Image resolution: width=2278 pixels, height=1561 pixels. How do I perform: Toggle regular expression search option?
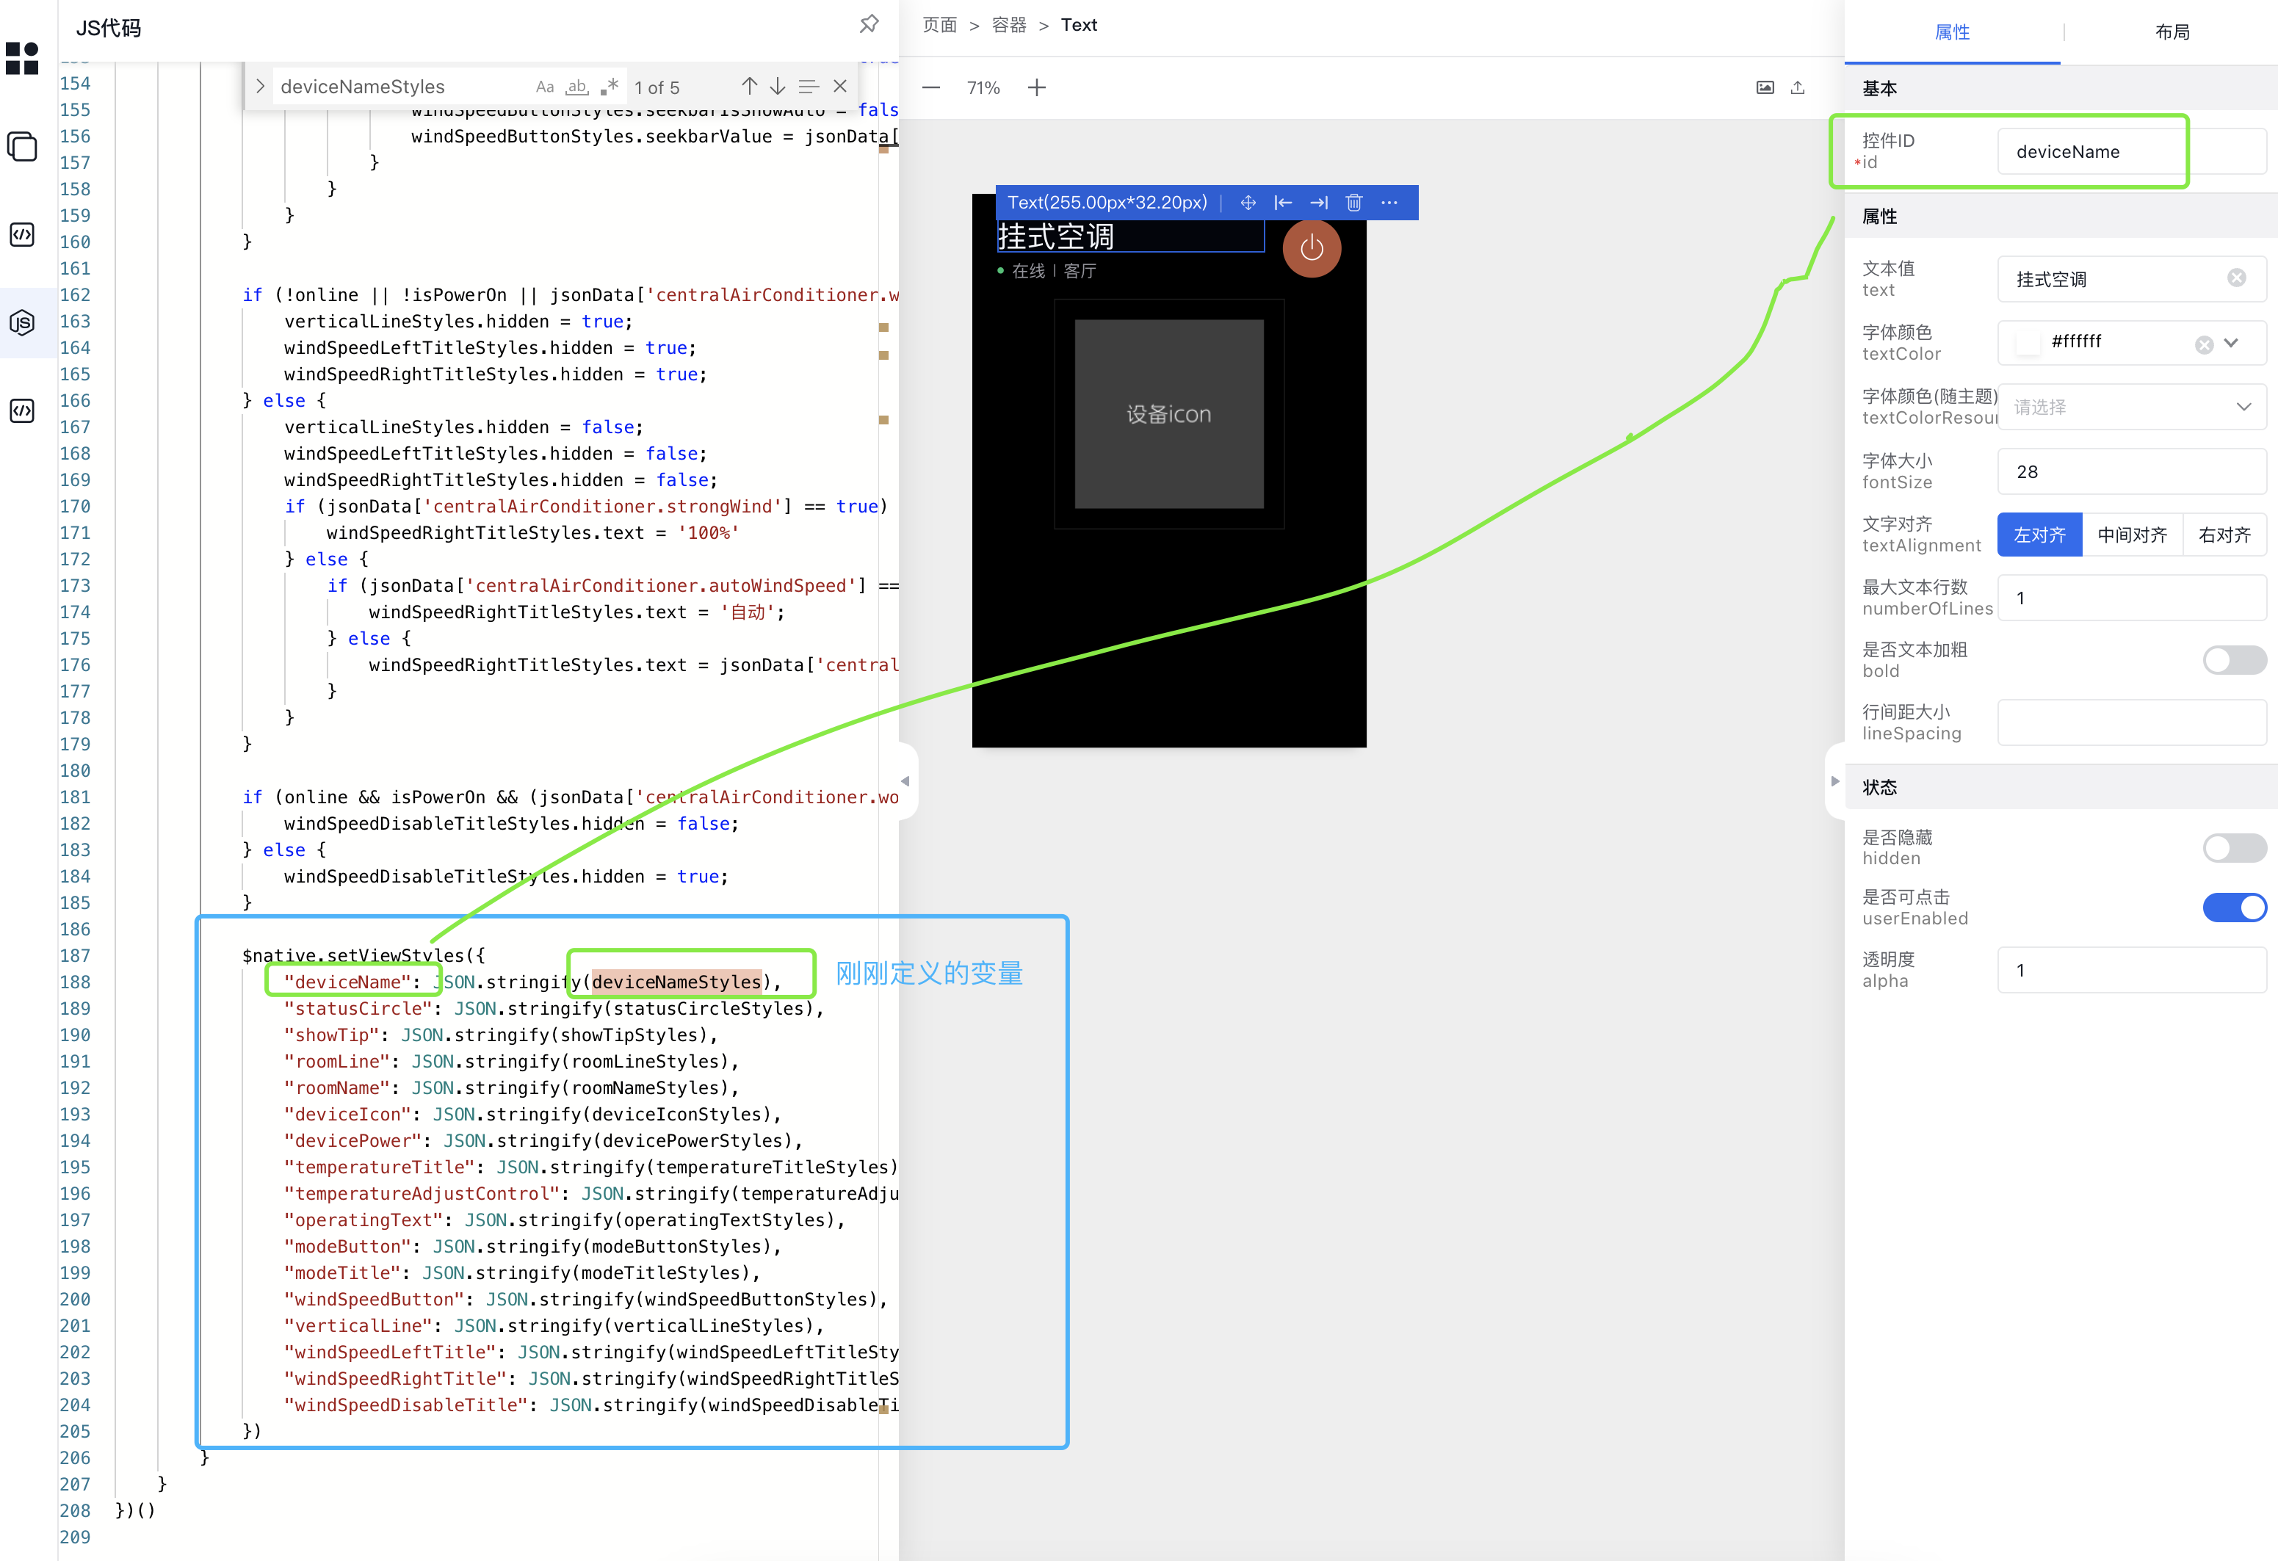[x=609, y=86]
